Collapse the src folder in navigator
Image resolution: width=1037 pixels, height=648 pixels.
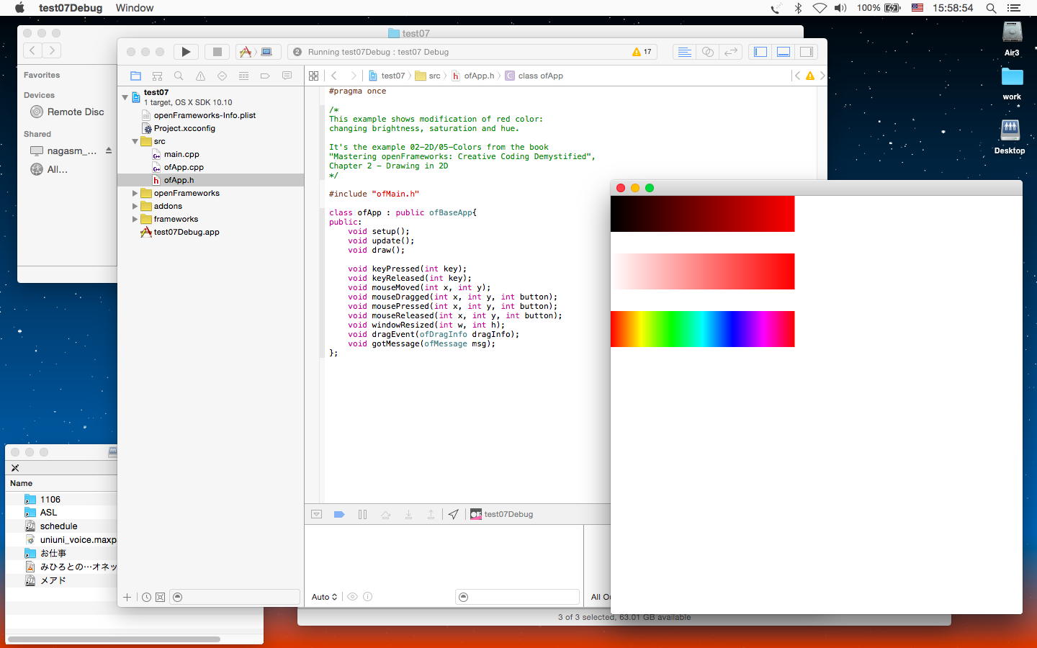(x=135, y=142)
